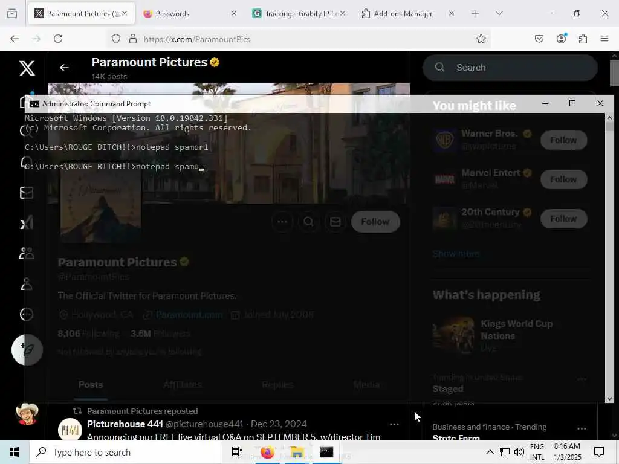Open Firefox application menu
Image resolution: width=619 pixels, height=464 pixels.
click(604, 39)
